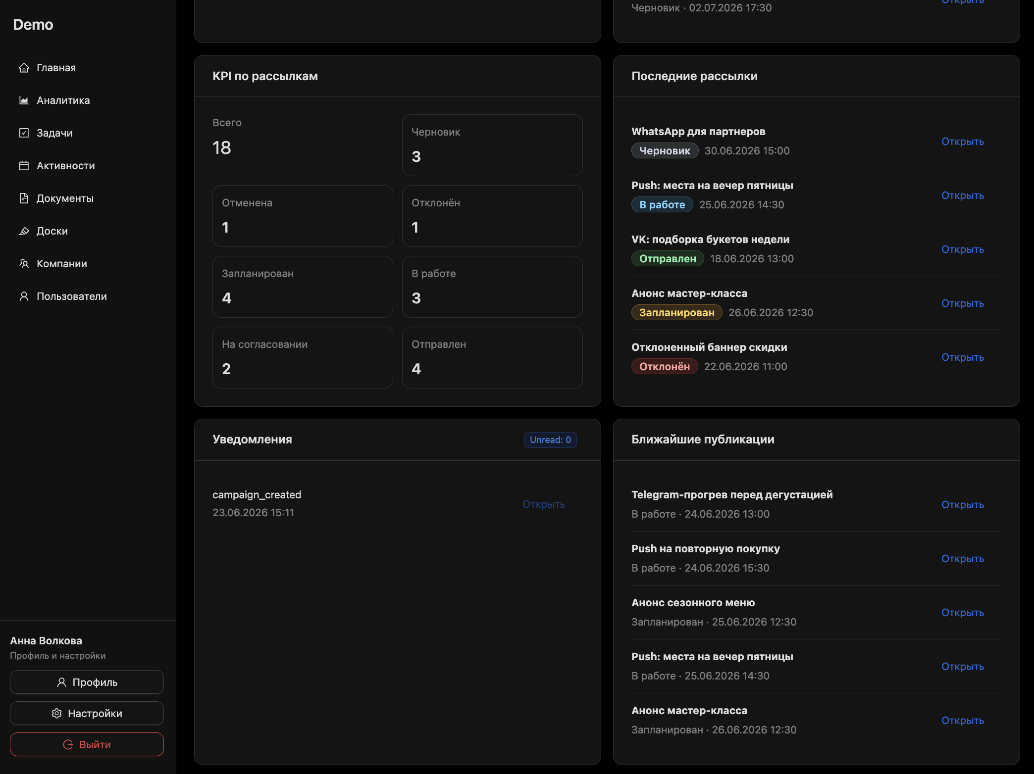Click the checkbox icon beside Задачи
The image size is (1034, 774).
pyautogui.click(x=24, y=133)
